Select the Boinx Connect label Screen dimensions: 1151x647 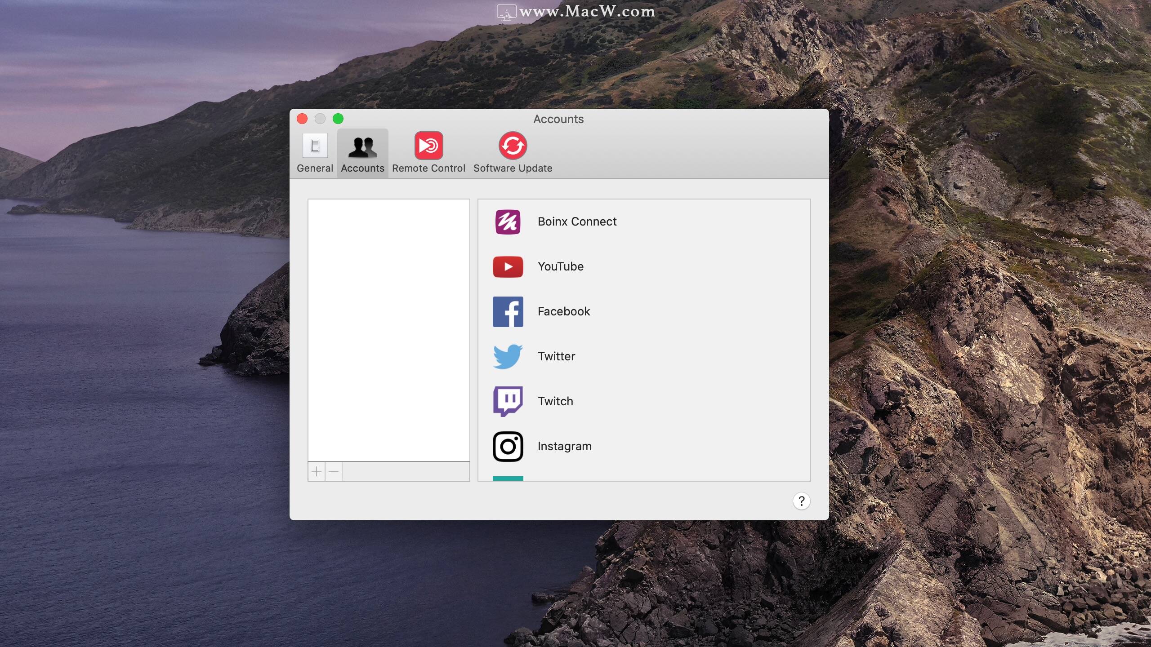(x=577, y=222)
